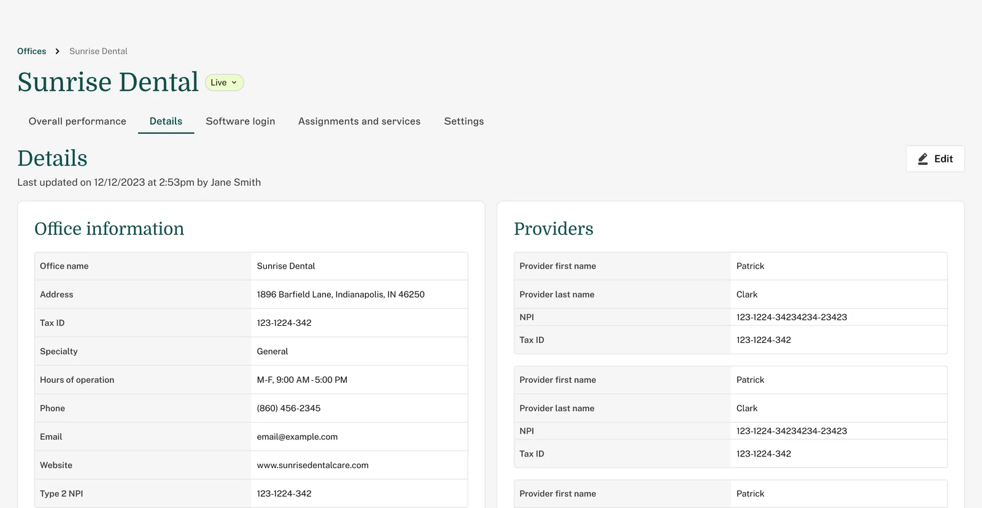Open the Live status dropdown
The height and width of the screenshot is (508, 982).
pos(224,82)
